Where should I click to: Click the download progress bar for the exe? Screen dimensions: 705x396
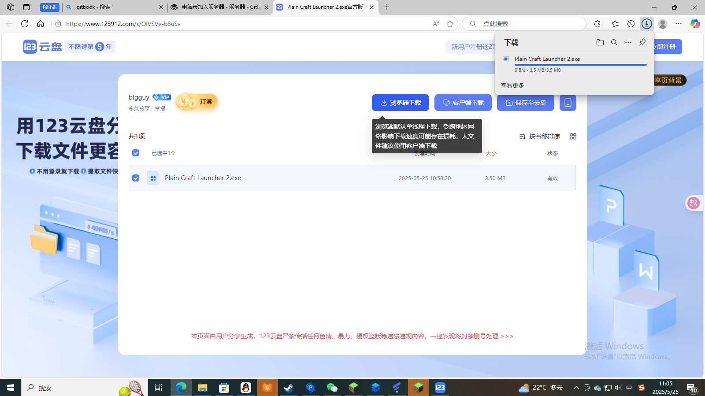581,65
